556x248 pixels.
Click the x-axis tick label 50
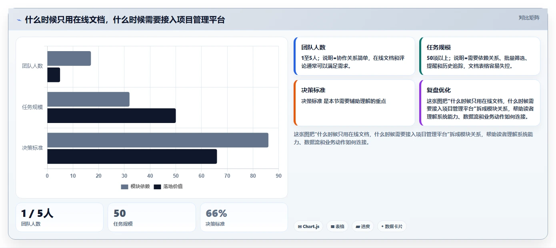[x=176, y=176]
